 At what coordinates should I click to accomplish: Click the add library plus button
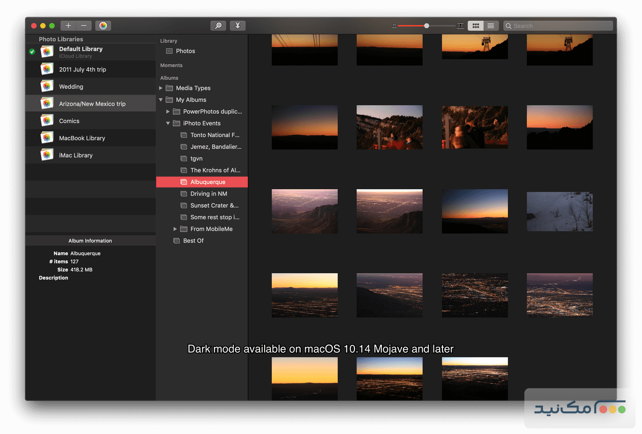pos(68,26)
